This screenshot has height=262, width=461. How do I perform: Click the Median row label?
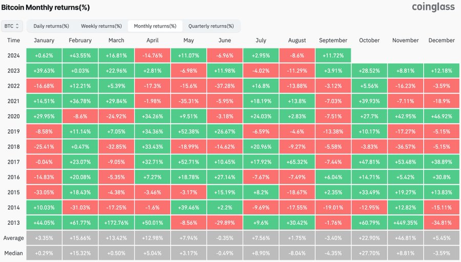14,254
